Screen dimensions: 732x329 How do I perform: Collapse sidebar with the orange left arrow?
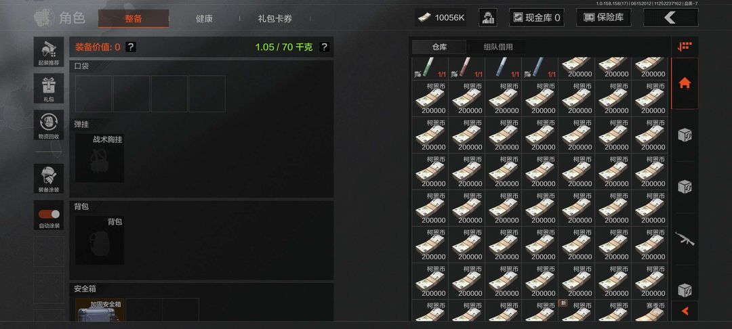685,311
